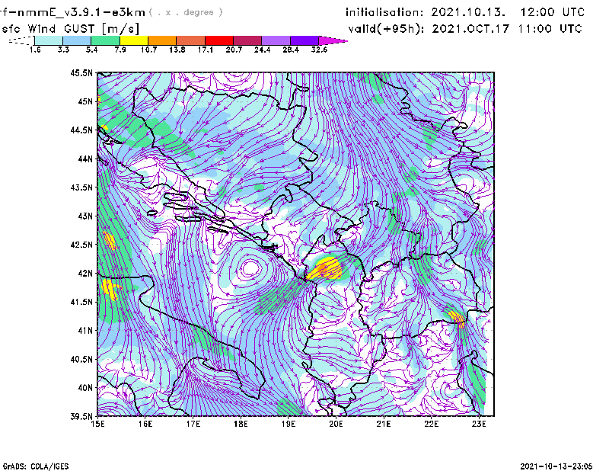Click the crimson 20.7–24.4 legend swatch
This screenshot has width=609, height=471.
pyautogui.click(x=247, y=40)
